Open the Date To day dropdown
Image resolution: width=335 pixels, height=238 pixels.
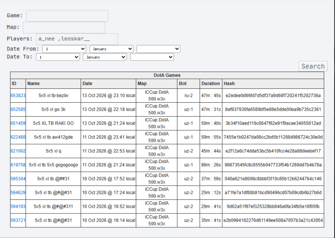click(58, 57)
